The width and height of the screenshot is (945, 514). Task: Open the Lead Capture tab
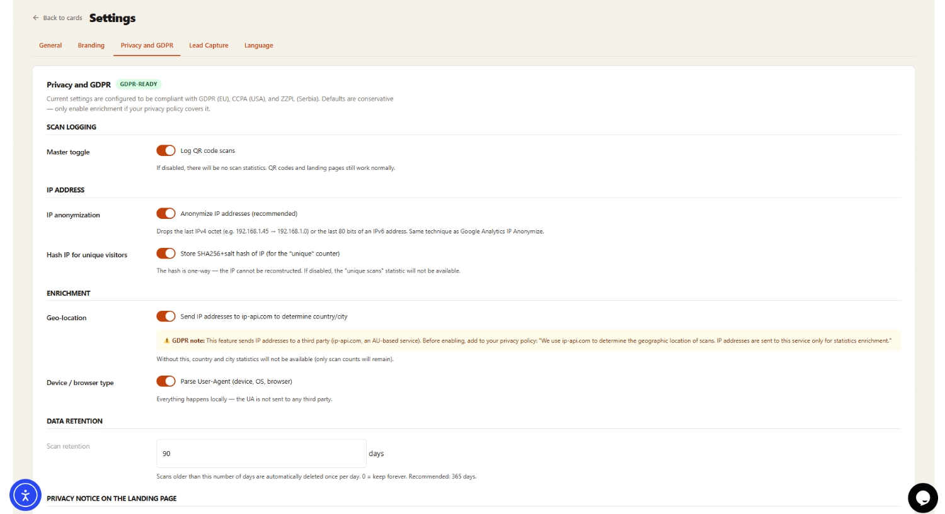209,45
